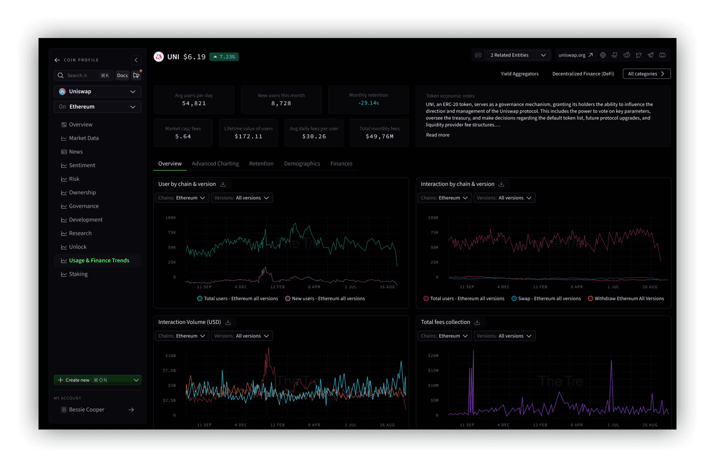This screenshot has height=468, width=715.
Task: Open Versions dropdown in the Total fees collection chart
Action: pos(504,336)
